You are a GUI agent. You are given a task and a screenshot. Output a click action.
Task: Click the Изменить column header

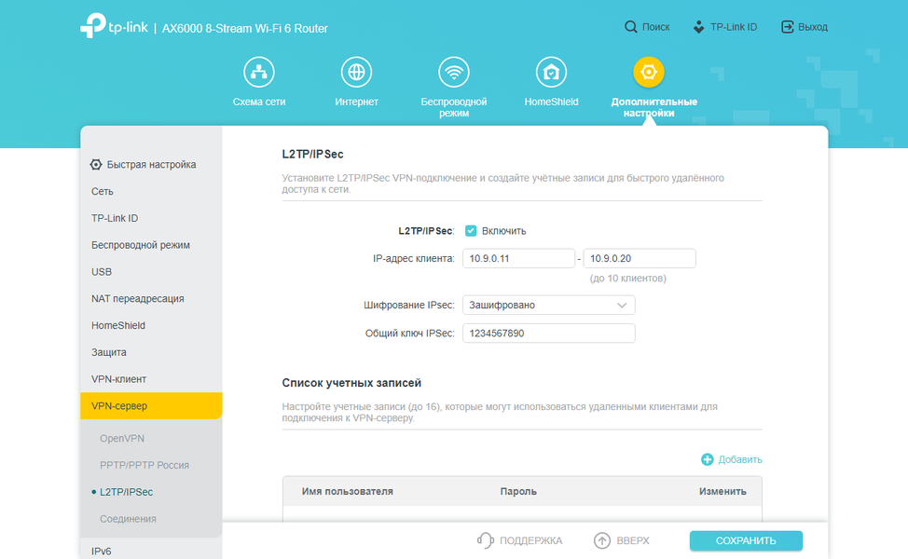tap(722, 491)
